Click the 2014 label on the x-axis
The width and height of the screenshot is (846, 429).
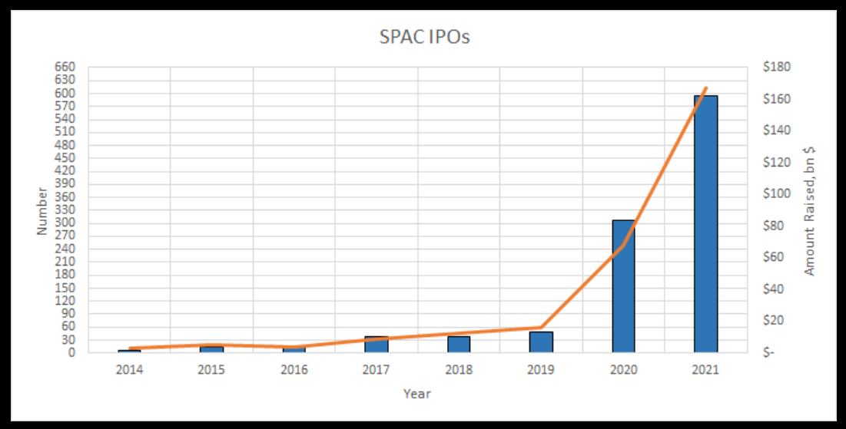coord(129,370)
